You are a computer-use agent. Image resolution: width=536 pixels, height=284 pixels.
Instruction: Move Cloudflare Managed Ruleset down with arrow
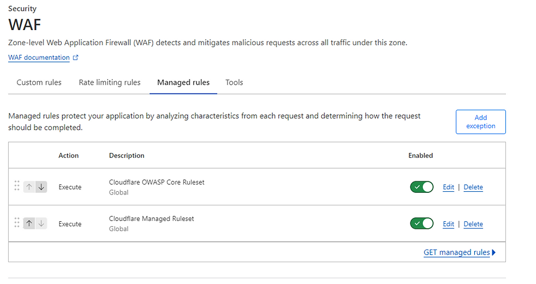(x=41, y=223)
